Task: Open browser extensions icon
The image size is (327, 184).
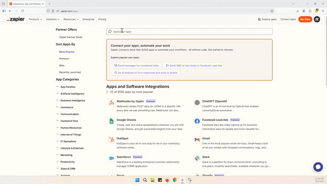Action: point(310,11)
